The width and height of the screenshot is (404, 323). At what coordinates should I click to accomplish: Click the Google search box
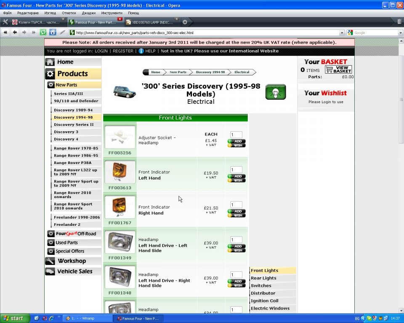pos(376,33)
